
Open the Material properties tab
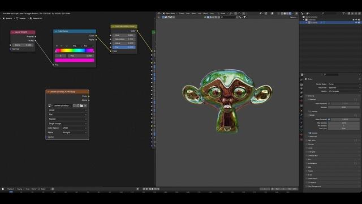click(x=301, y=134)
